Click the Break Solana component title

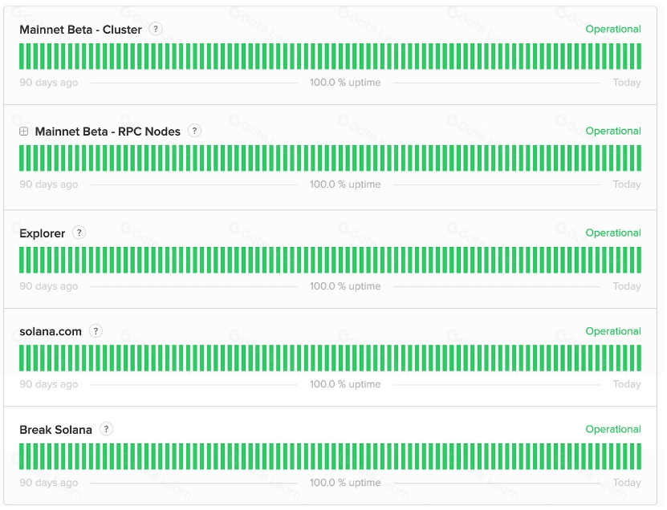point(55,430)
